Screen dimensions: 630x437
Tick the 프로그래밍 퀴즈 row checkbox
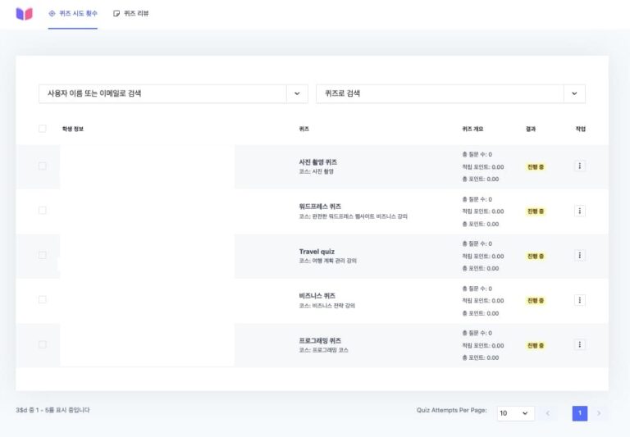43,345
